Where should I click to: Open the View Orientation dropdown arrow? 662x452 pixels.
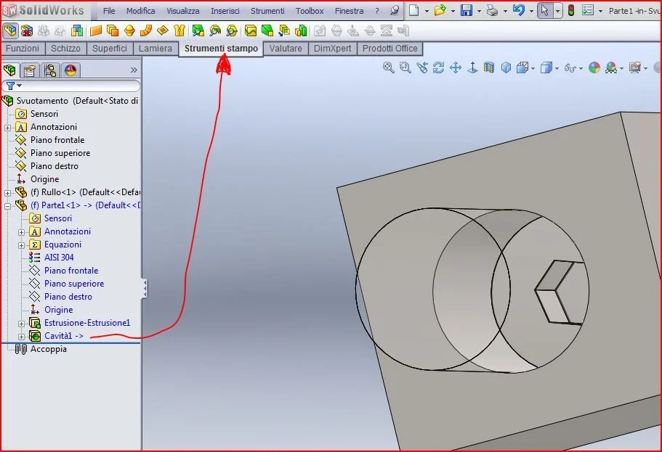point(533,68)
